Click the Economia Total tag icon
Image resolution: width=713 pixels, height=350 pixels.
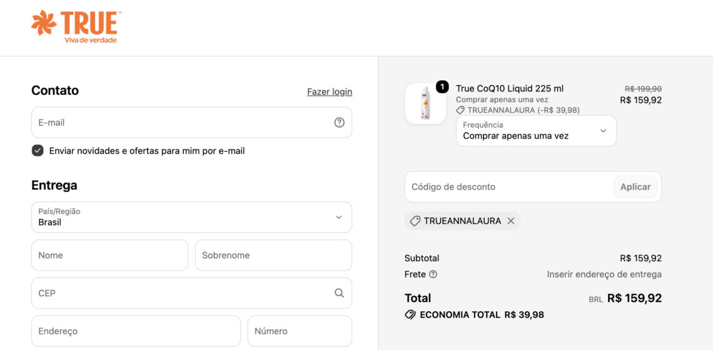[410, 314]
